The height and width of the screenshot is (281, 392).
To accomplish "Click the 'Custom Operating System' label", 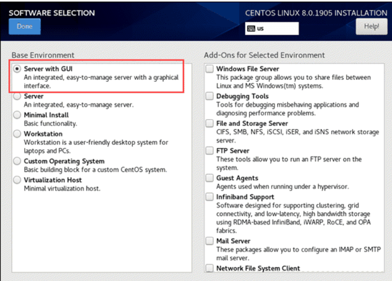I will pyautogui.click(x=64, y=161).
